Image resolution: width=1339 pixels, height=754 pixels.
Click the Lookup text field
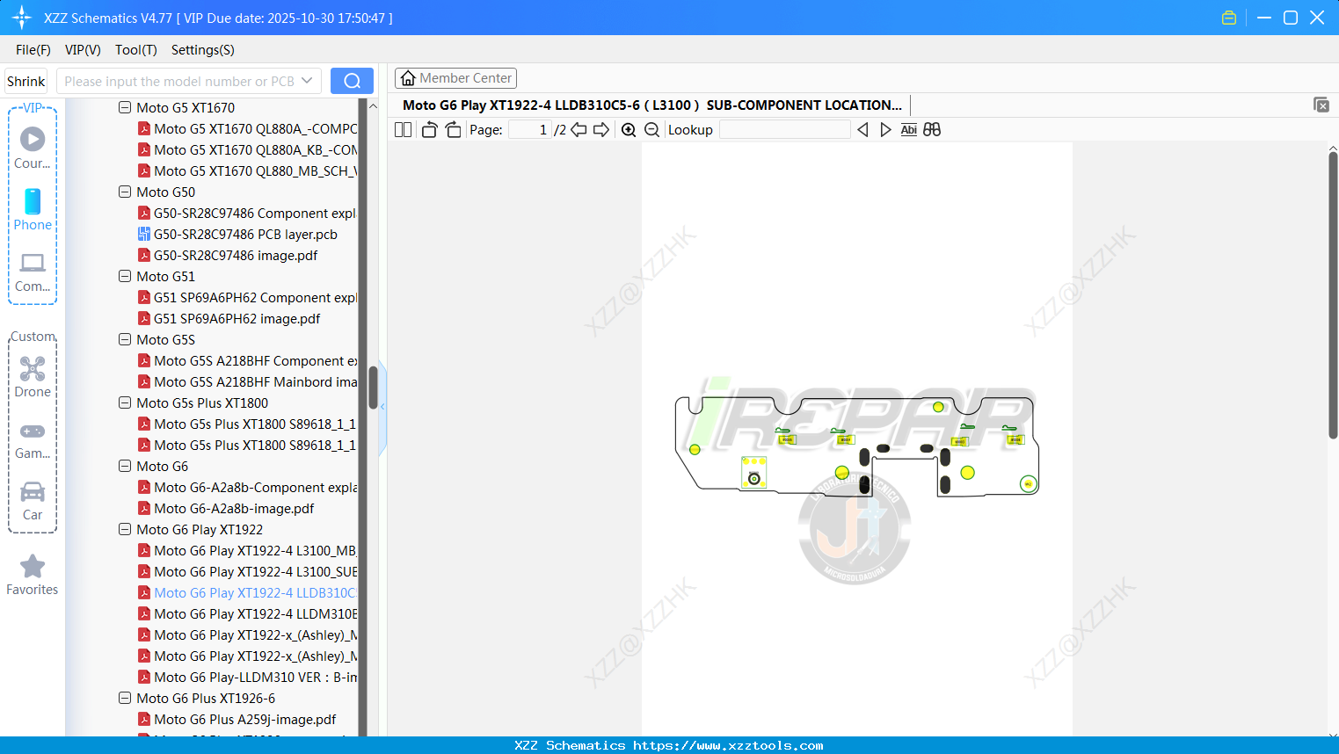(784, 130)
